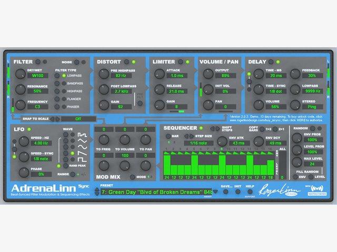Click step 5 level bar in sequencer
This screenshot has height=252, width=337.
[x=194, y=165]
